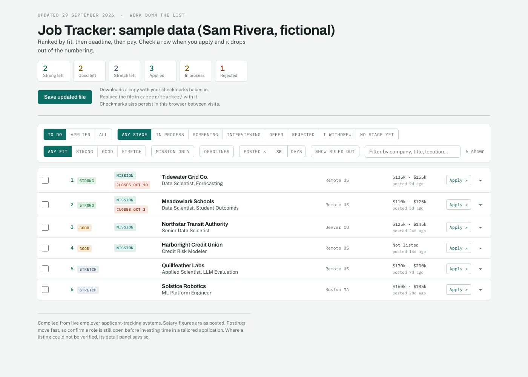Expand the Quillfeather Labs details arrow

[480, 269]
